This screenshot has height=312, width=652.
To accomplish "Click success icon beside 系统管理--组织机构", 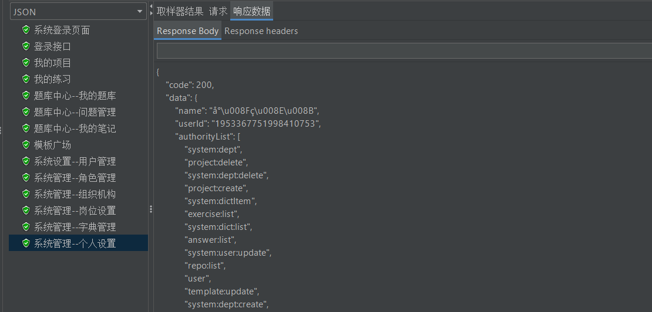I will [x=26, y=194].
